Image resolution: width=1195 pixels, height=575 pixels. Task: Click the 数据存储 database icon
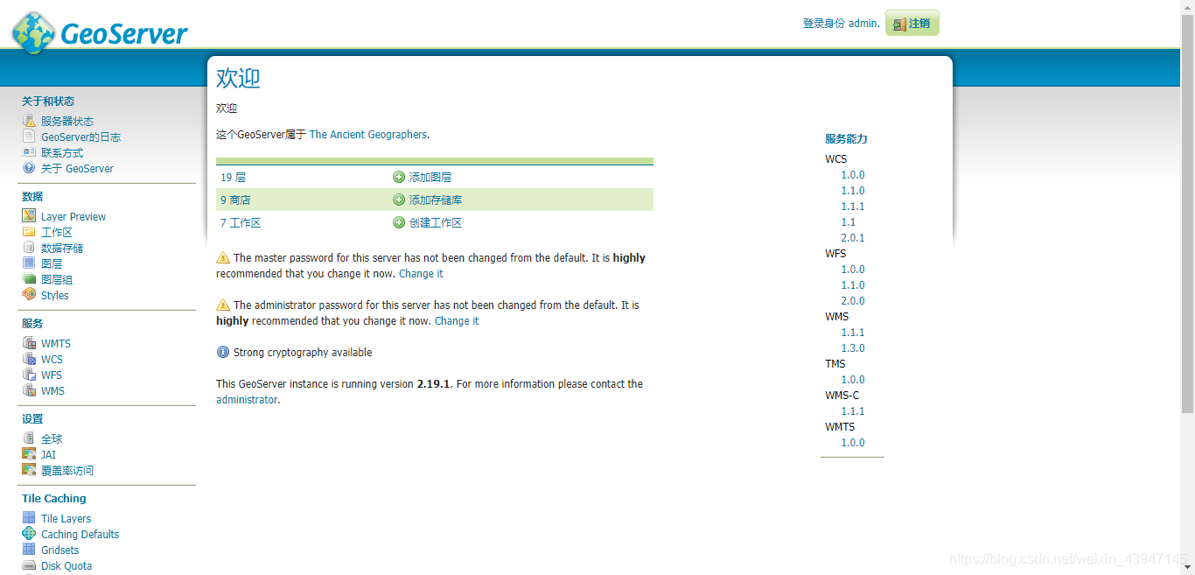29,248
